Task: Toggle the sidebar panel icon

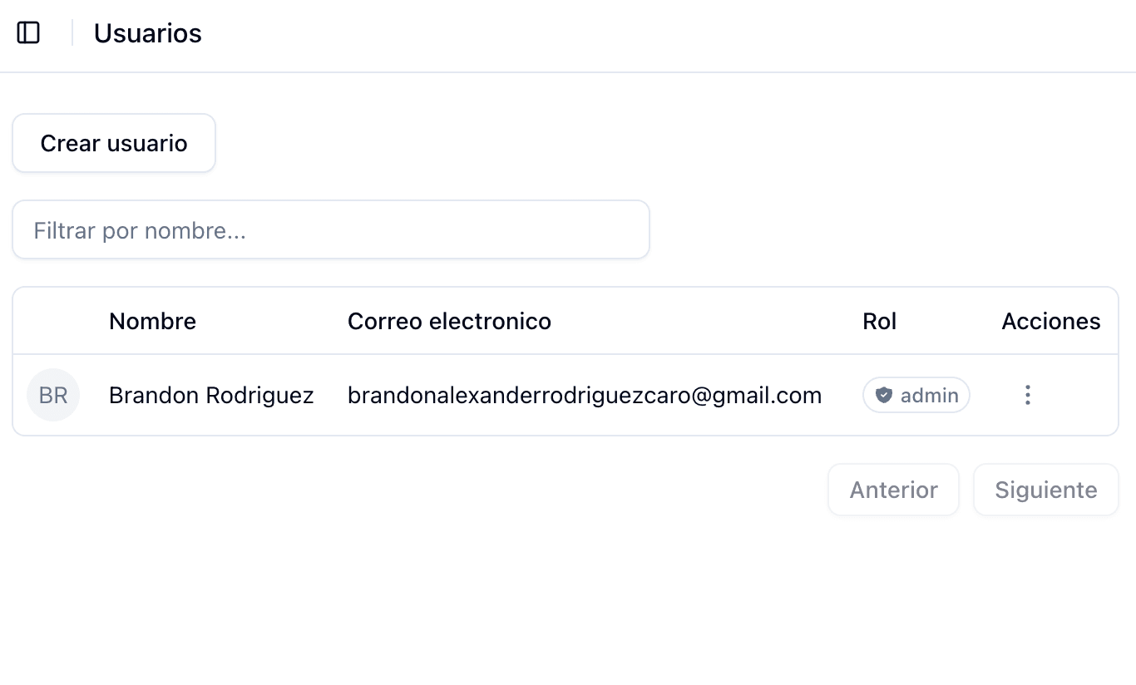Action: tap(28, 32)
